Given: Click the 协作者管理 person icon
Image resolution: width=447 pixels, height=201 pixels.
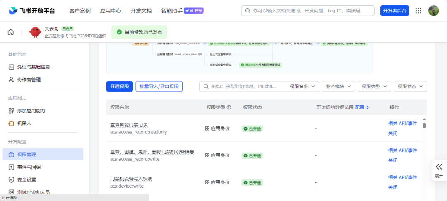Looking at the screenshot, I should point(11,80).
